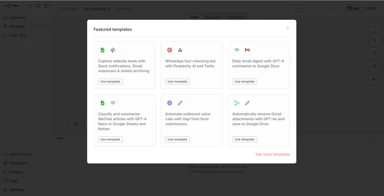This screenshot has width=384, height=196.
Task: Switch to the Editor tab
Action: [195, 17]
